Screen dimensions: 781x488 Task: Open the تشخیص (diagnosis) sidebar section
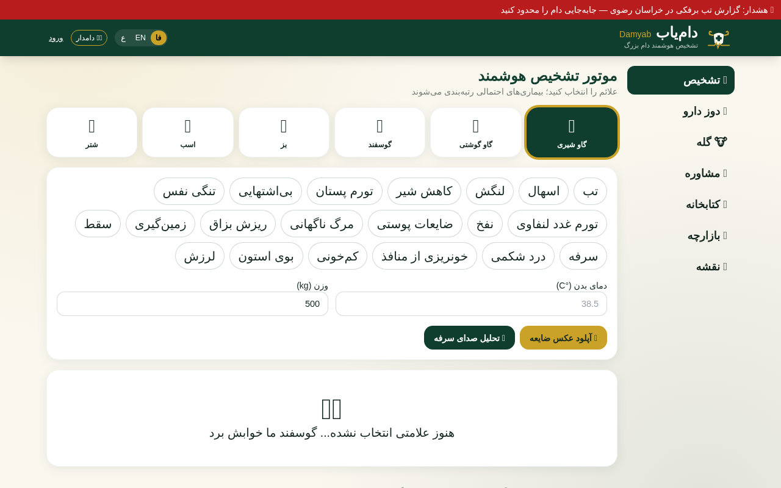point(681,81)
